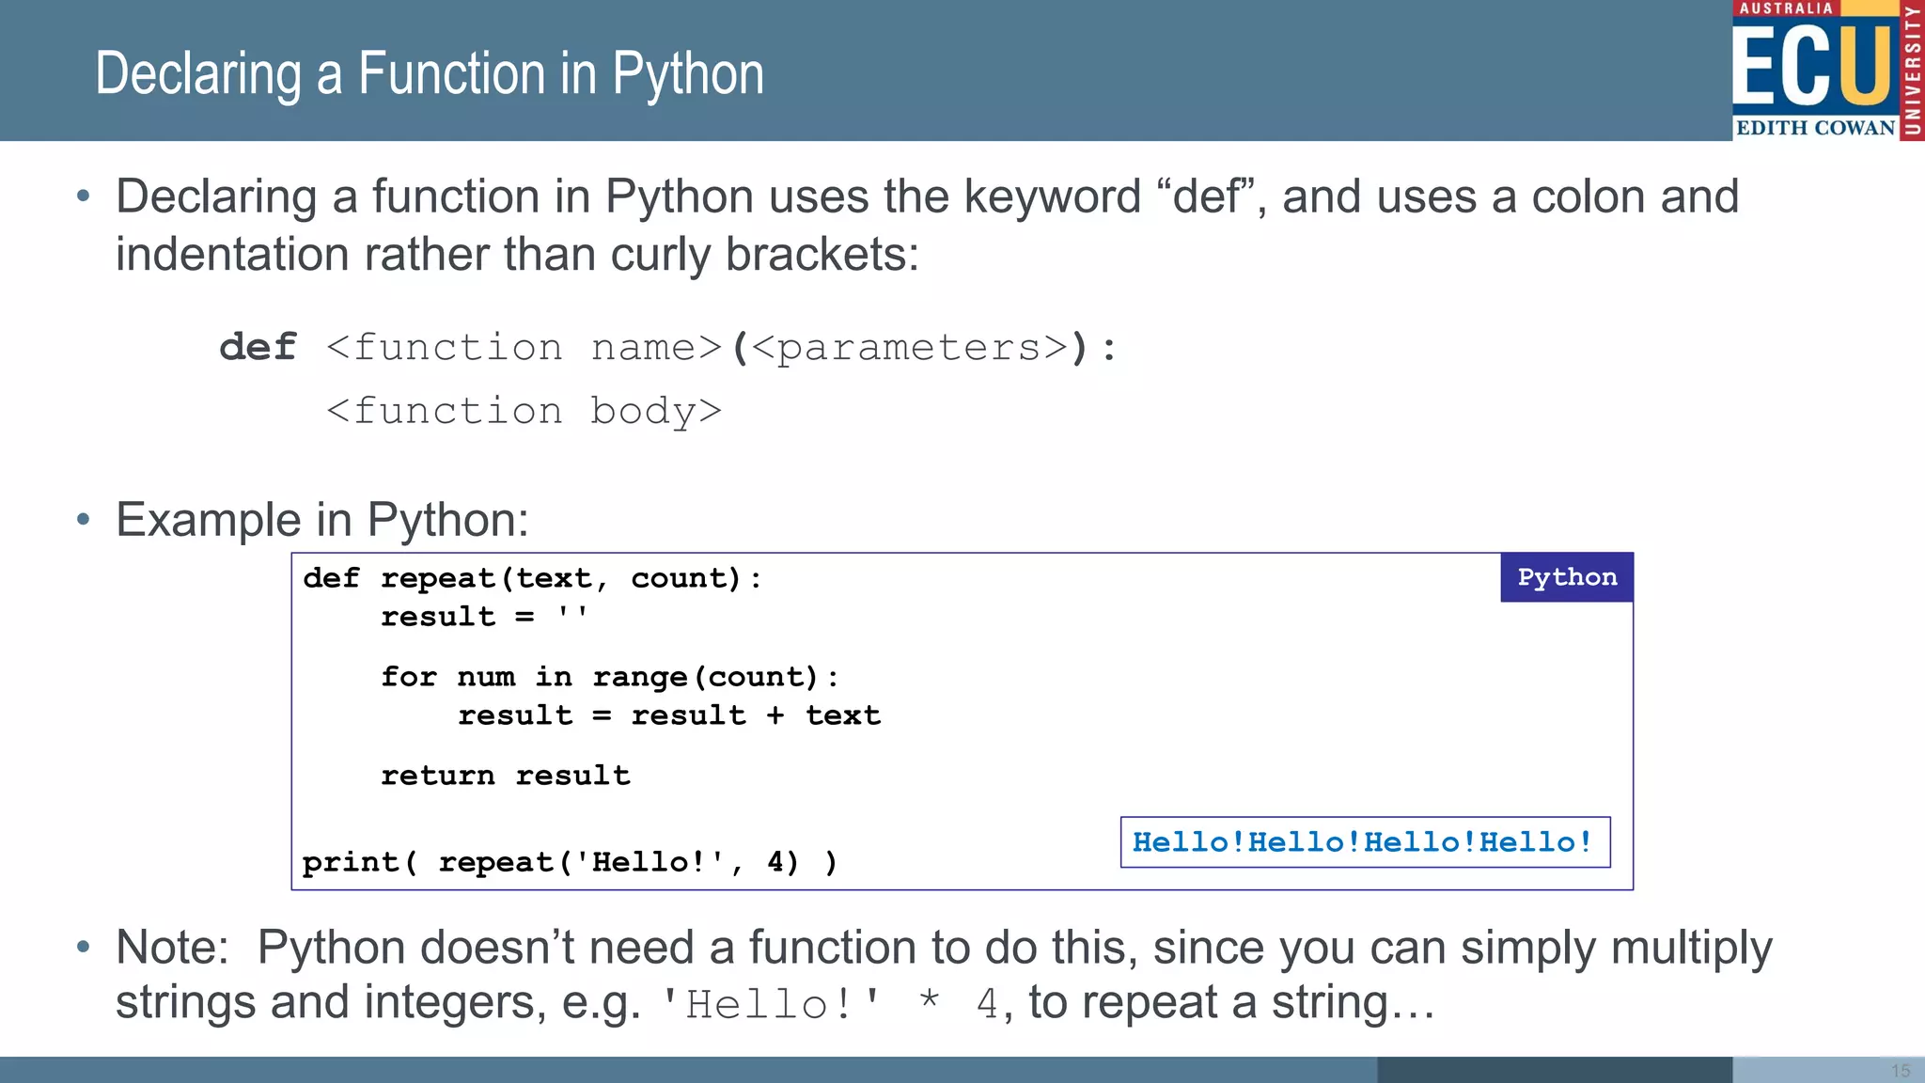Click the slide number 15

tap(1900, 1071)
